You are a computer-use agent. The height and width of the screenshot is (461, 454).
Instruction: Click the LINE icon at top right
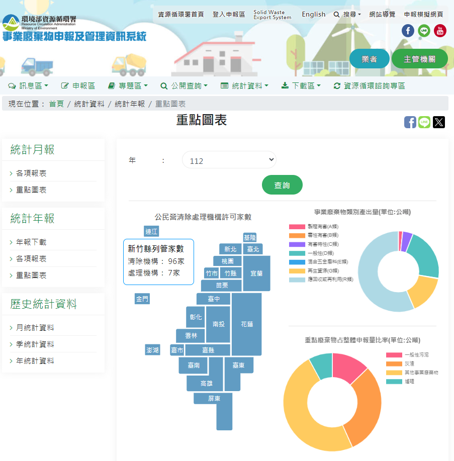424,31
